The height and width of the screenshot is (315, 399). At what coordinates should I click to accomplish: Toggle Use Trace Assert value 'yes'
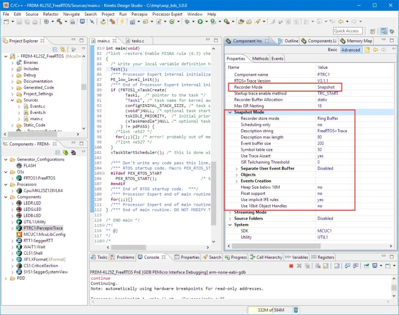click(x=320, y=156)
